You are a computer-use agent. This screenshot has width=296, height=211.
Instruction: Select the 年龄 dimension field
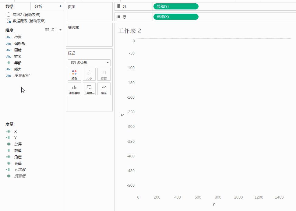click(x=18, y=63)
